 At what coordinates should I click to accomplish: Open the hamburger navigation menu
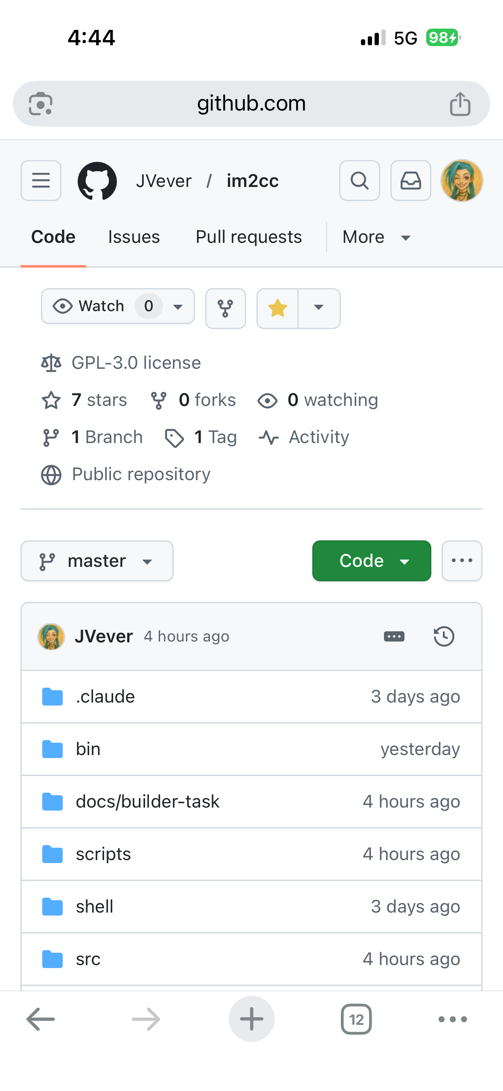coord(41,181)
